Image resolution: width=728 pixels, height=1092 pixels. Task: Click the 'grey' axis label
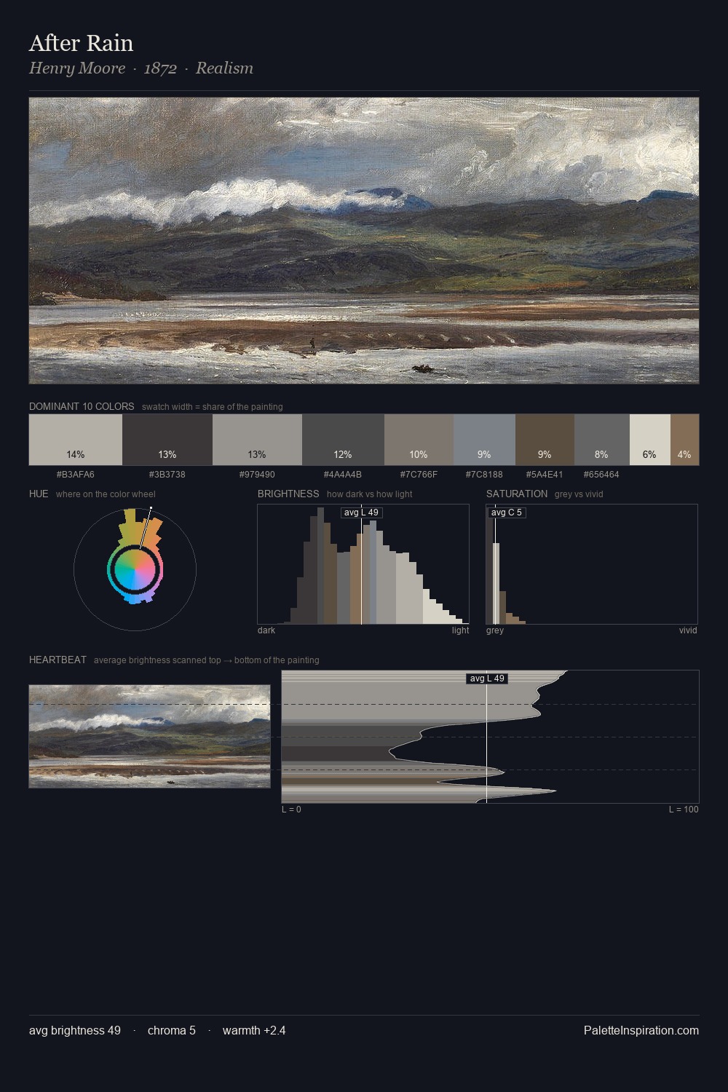[x=495, y=630]
